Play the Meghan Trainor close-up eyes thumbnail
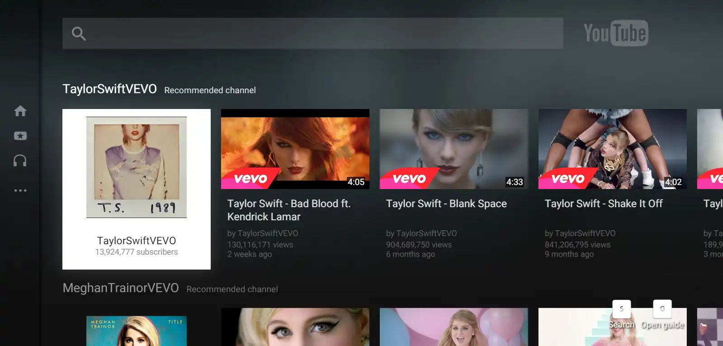723x346 pixels. (295, 327)
